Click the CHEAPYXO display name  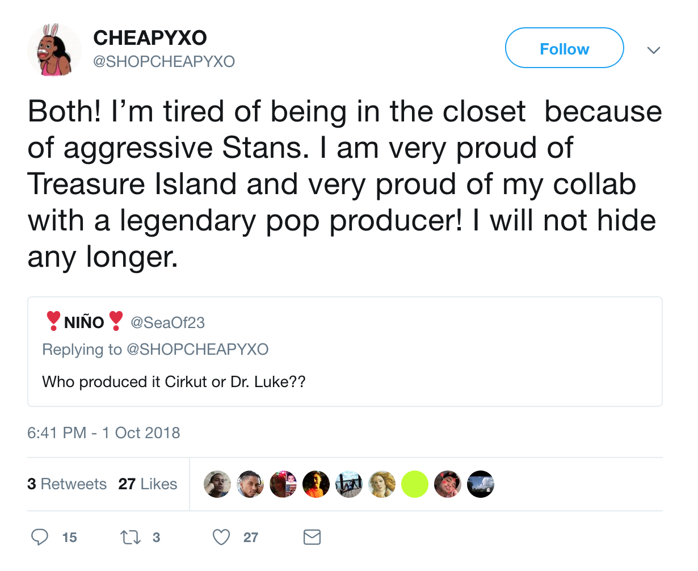(x=150, y=38)
